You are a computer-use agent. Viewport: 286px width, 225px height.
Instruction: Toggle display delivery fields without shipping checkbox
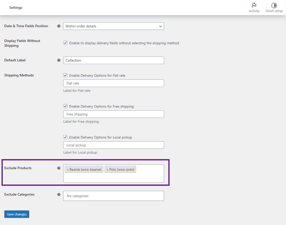(x=65, y=43)
